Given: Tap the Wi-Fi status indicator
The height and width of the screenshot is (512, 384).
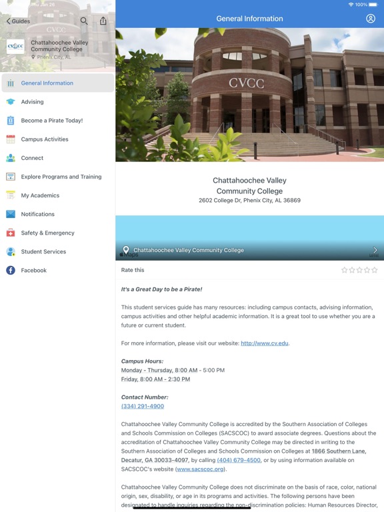Looking at the screenshot, I should click(351, 5).
